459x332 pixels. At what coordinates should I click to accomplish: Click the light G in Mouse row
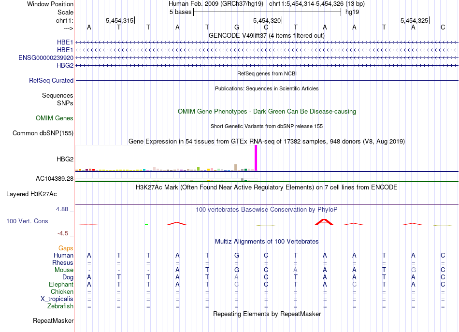click(413, 270)
